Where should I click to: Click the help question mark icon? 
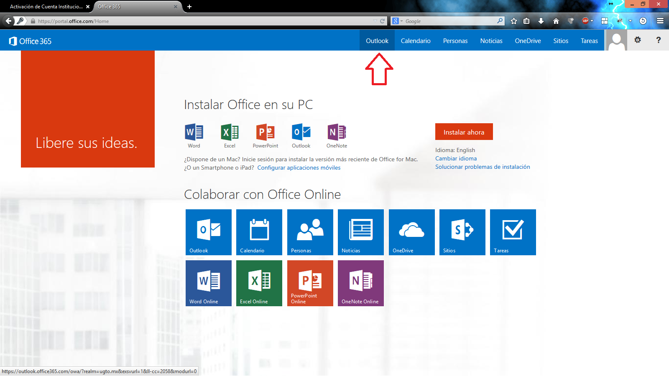point(658,40)
